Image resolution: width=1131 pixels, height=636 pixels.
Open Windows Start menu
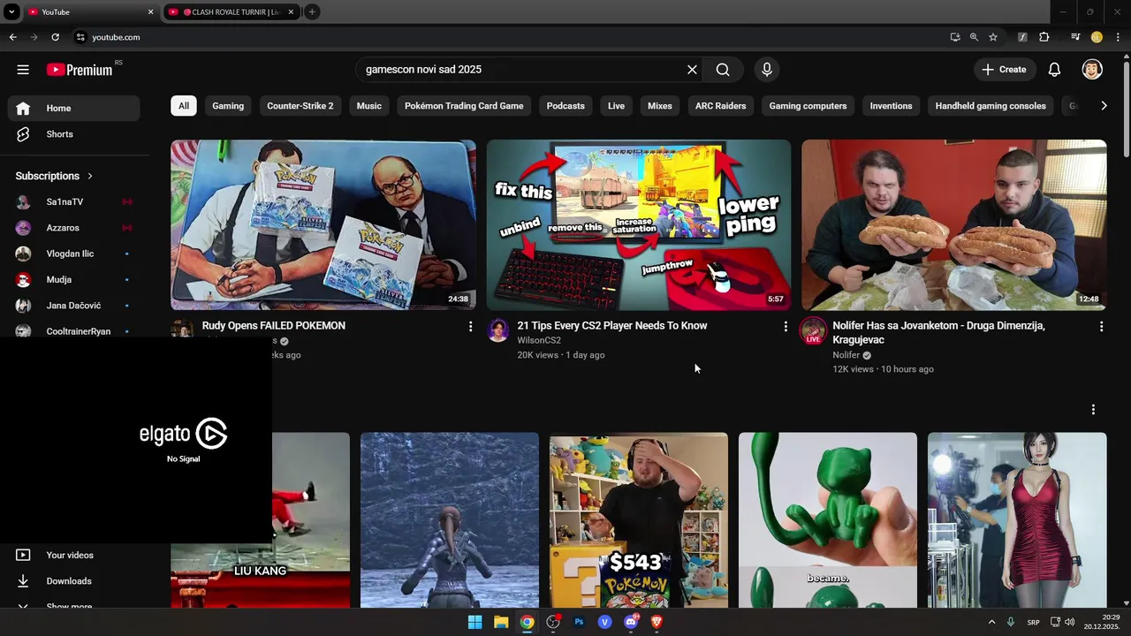pos(474,622)
